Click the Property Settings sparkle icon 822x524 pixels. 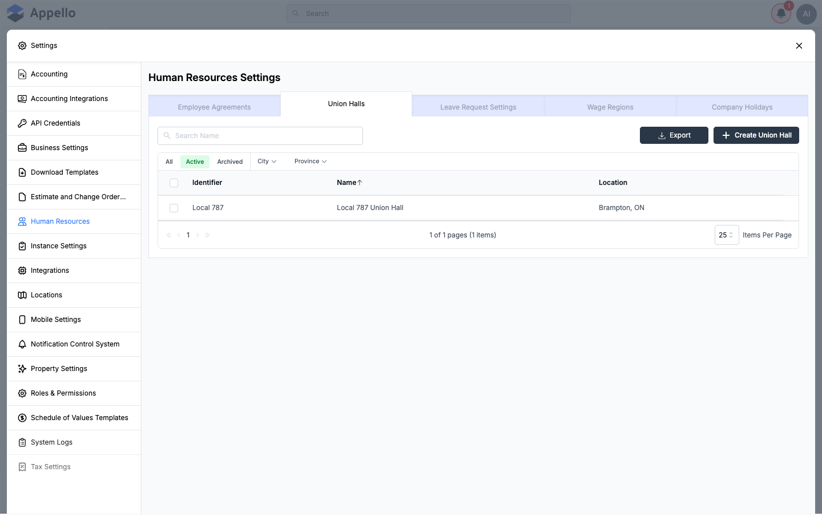click(x=22, y=369)
